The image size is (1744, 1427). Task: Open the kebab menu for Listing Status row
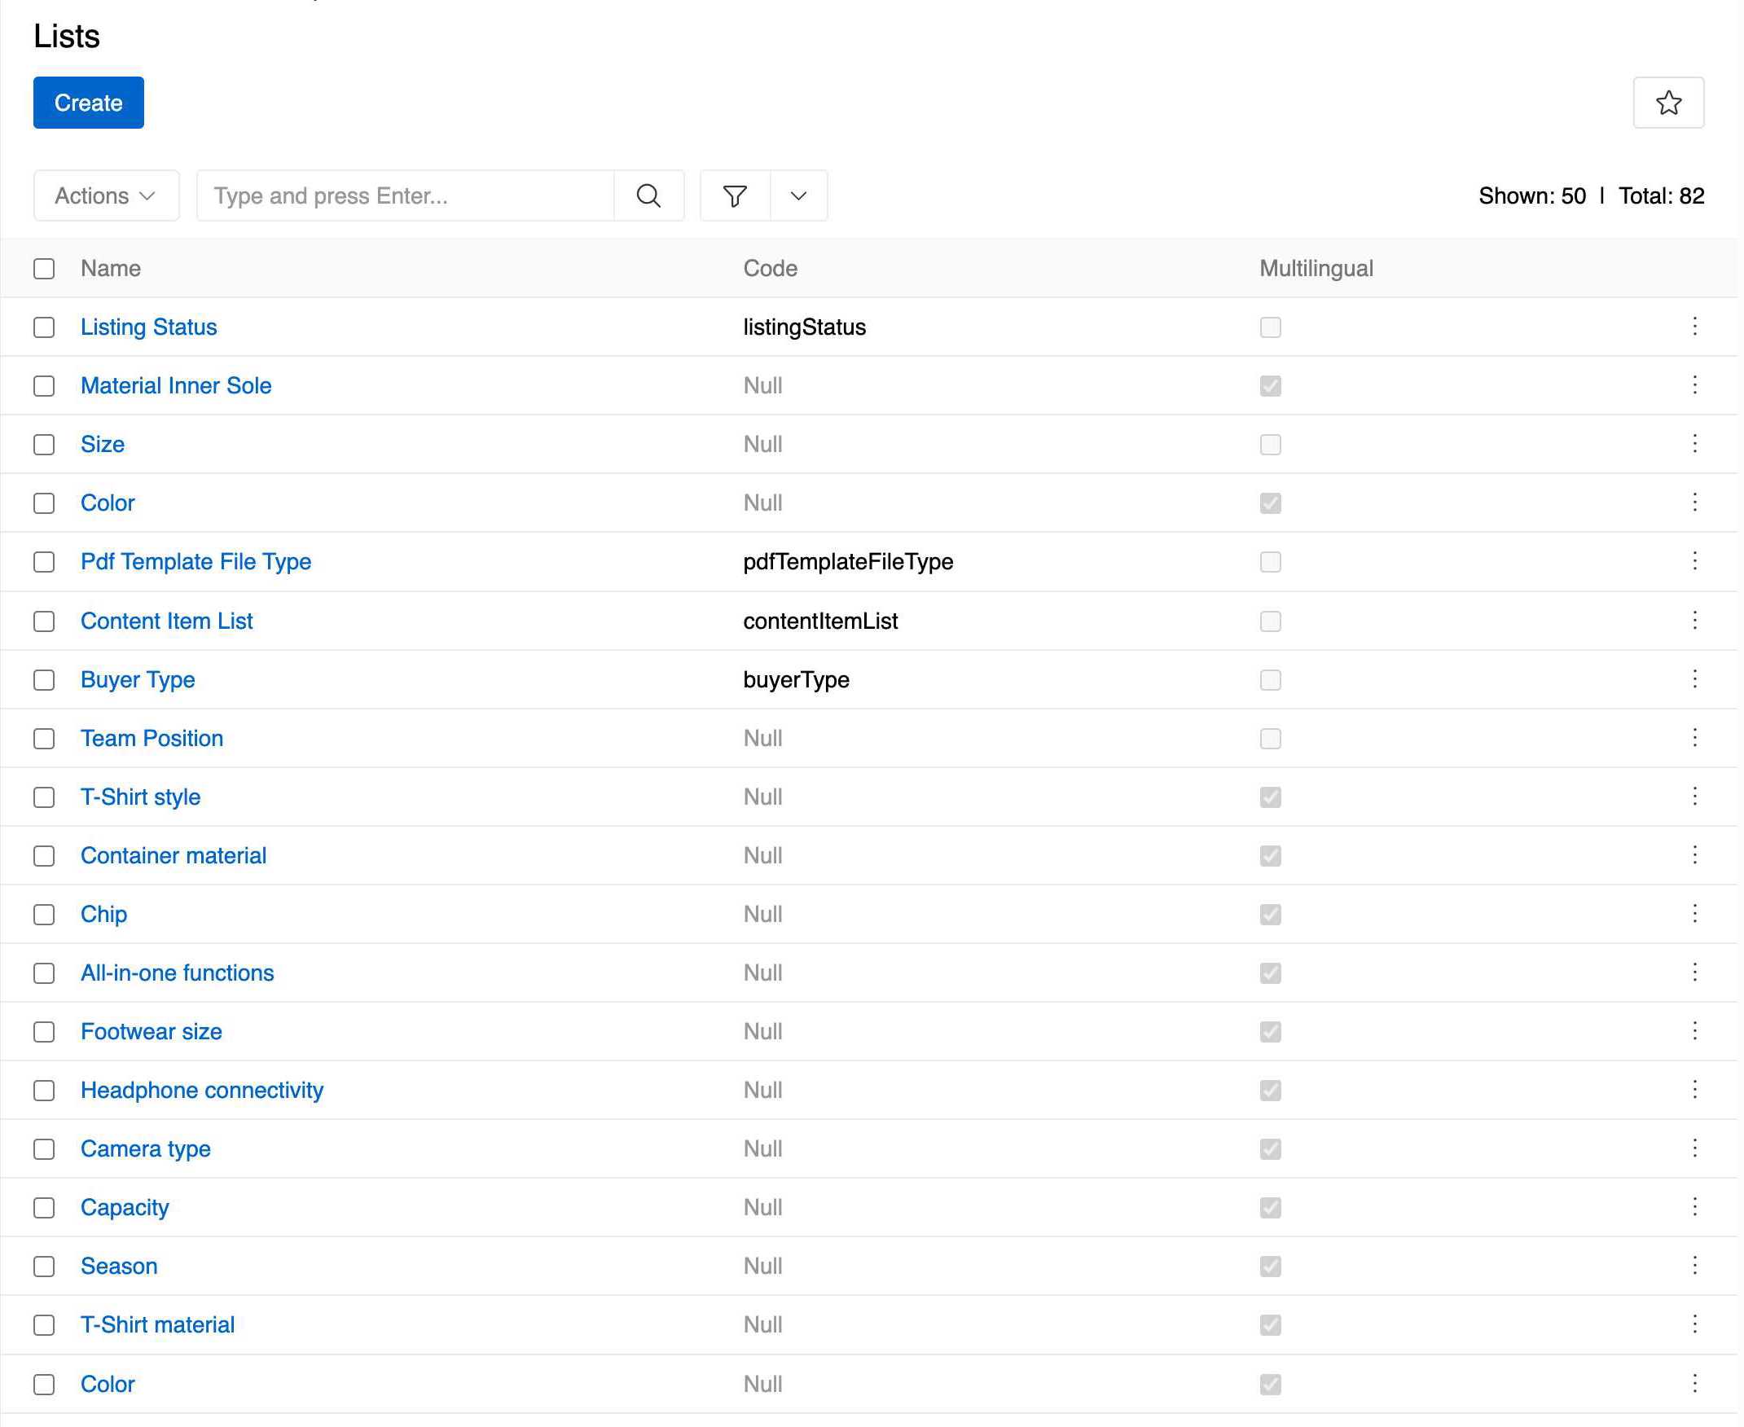[x=1694, y=327]
